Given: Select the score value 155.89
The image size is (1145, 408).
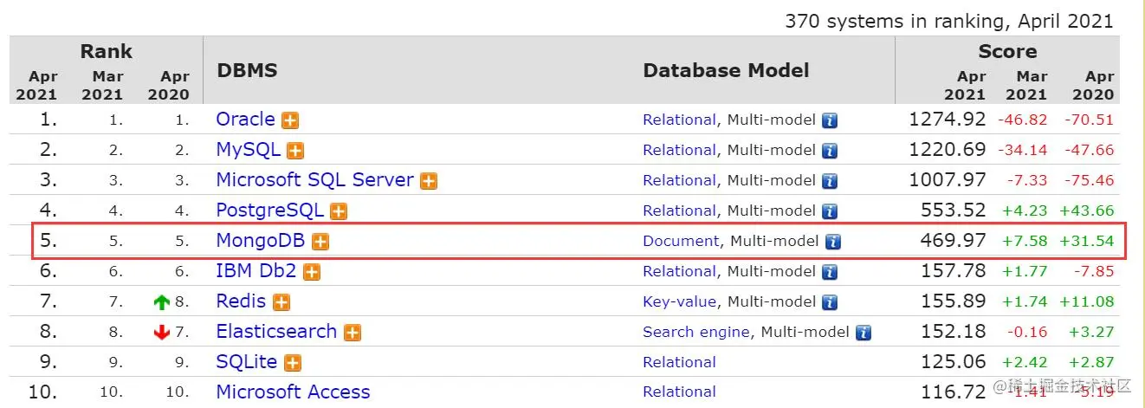Looking at the screenshot, I should (x=955, y=301).
